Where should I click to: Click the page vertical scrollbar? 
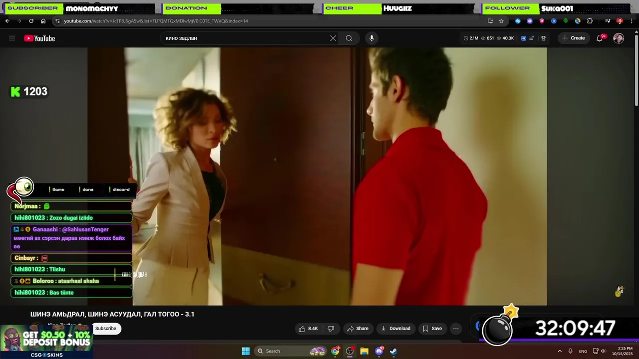tap(636, 70)
